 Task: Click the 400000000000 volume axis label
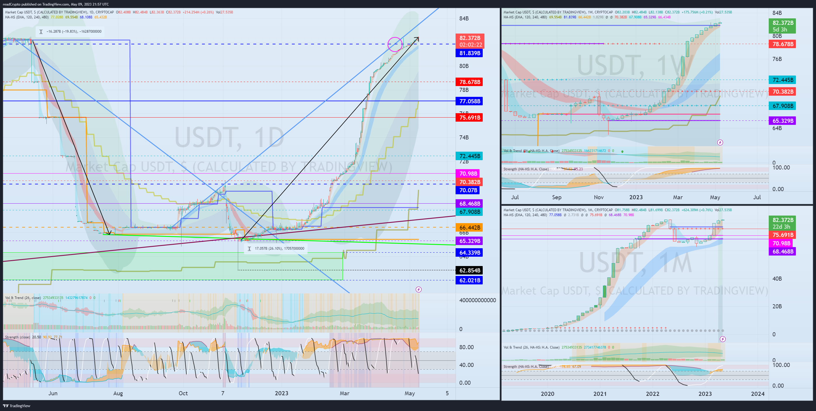tap(478, 300)
